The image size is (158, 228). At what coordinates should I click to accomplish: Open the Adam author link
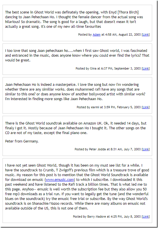click(96, 34)
